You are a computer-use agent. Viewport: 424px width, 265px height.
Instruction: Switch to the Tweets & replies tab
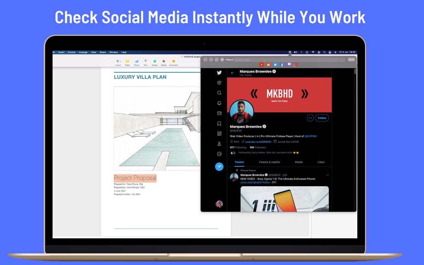click(x=269, y=162)
